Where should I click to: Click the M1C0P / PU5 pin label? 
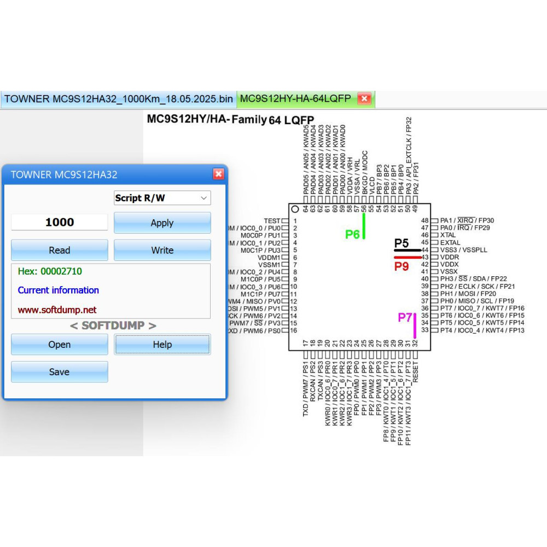[x=260, y=280]
